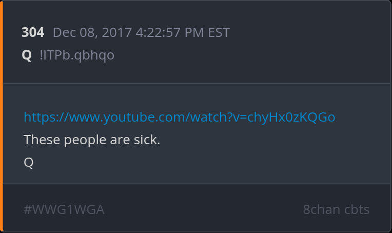The image size is (392, 233).
Task: Click post number 304
Action: point(33,32)
